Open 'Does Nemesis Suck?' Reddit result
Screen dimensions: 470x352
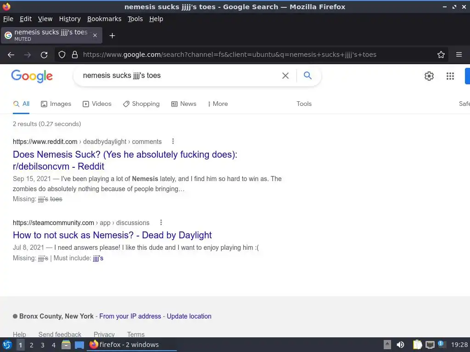coord(125,160)
